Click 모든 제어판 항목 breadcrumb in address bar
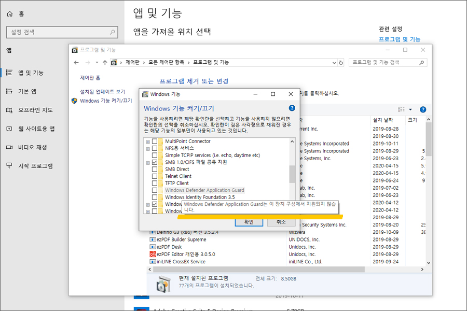Viewport: 467px width, 311px height. click(x=166, y=62)
